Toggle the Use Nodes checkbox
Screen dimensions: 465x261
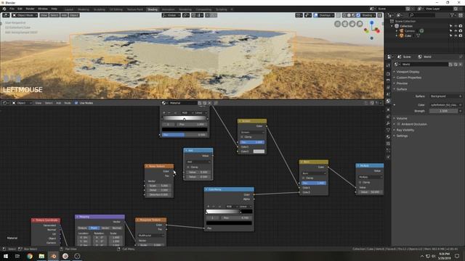coord(76,103)
